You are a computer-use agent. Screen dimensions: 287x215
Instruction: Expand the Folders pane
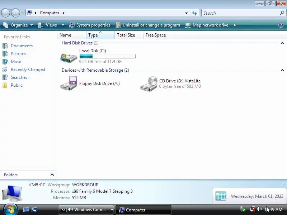[x=52, y=175]
